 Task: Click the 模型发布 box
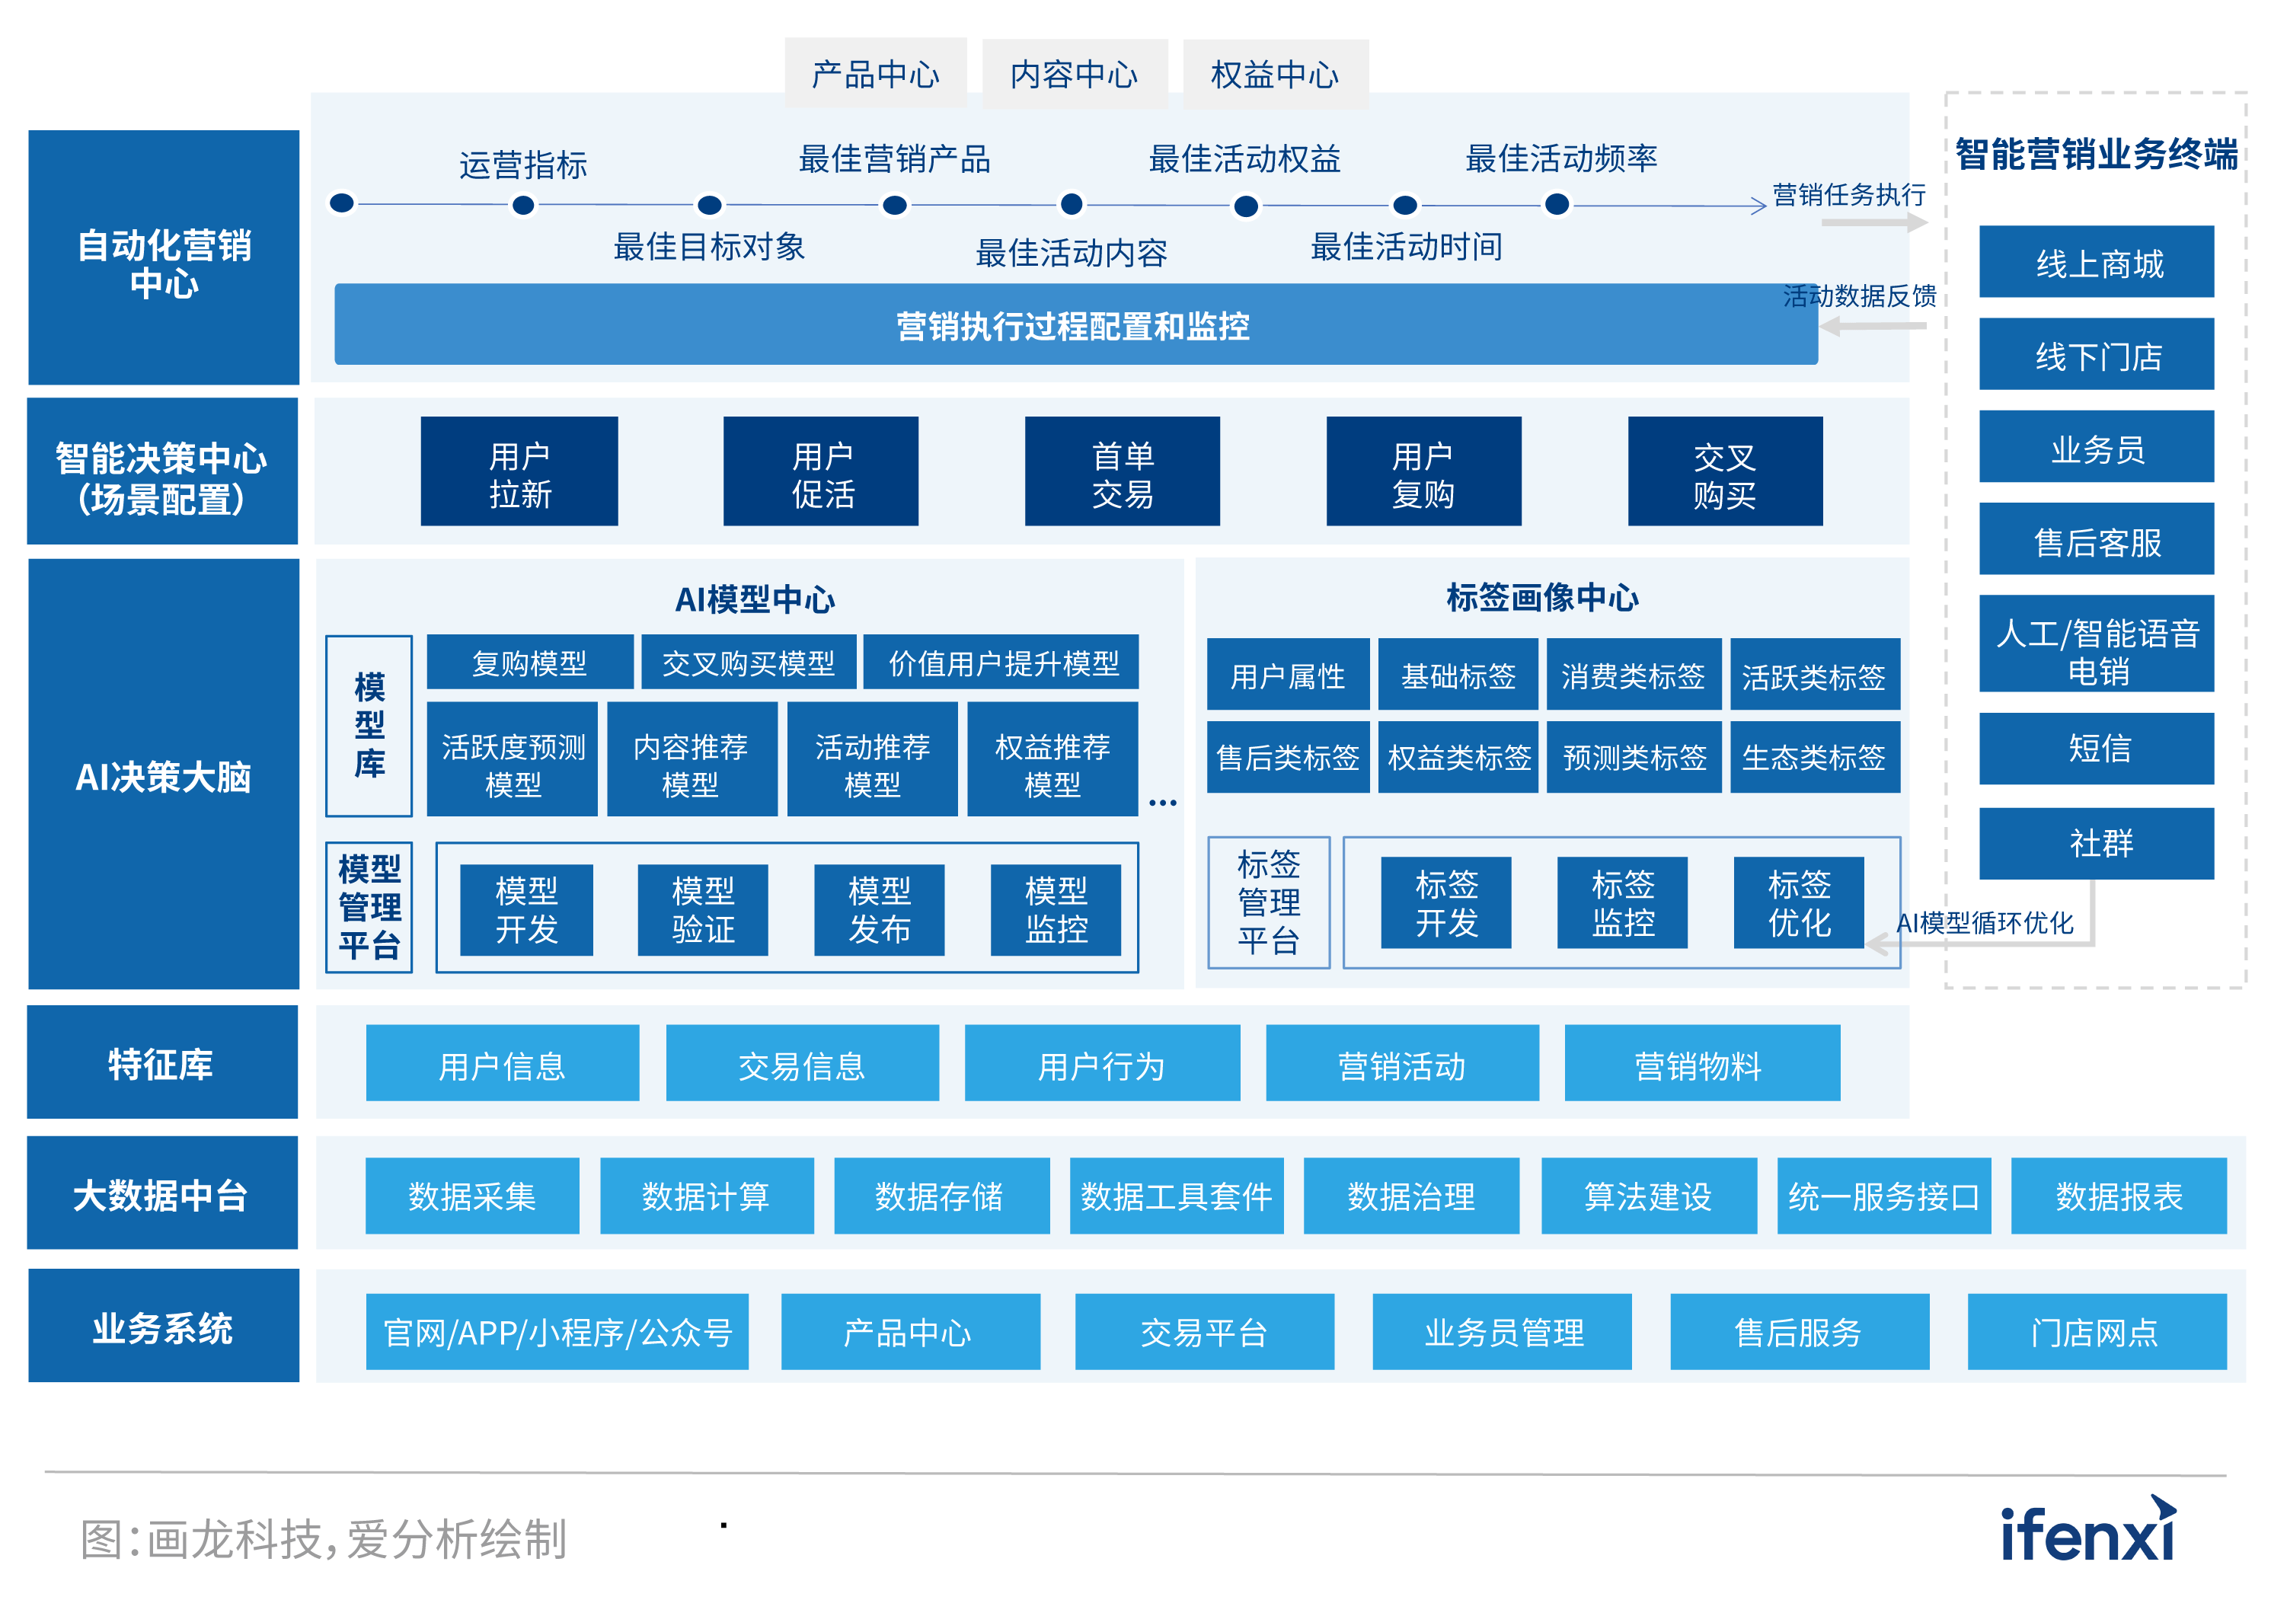[x=879, y=909]
